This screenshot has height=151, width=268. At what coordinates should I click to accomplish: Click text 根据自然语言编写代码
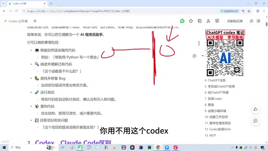click(x=58, y=50)
